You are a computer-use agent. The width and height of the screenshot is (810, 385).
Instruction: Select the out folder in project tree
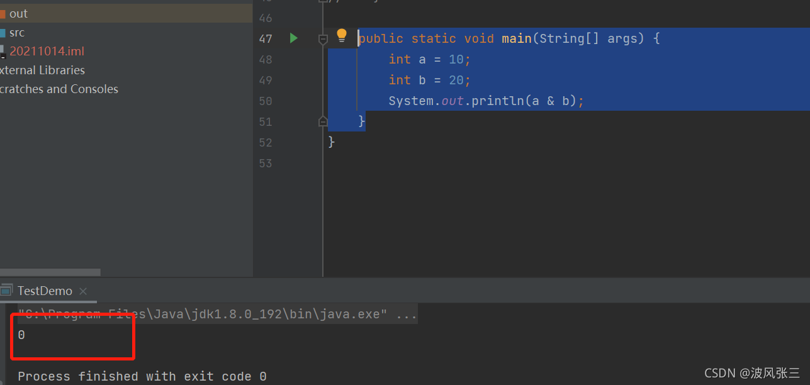[18, 13]
